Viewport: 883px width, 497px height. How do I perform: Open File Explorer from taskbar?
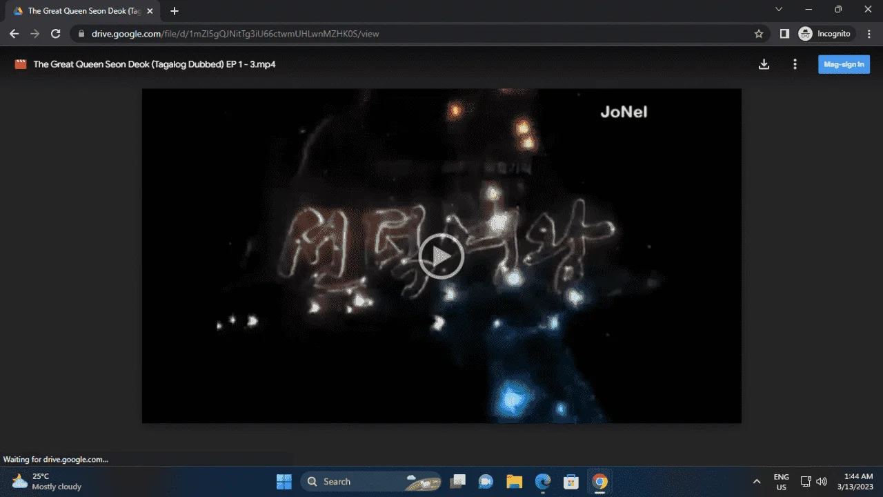[x=514, y=481]
